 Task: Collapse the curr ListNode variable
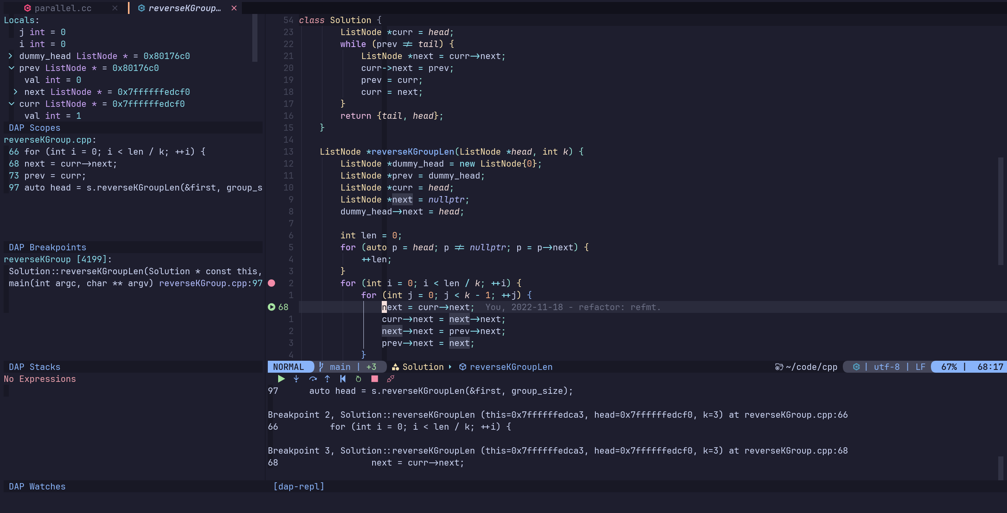(12, 104)
